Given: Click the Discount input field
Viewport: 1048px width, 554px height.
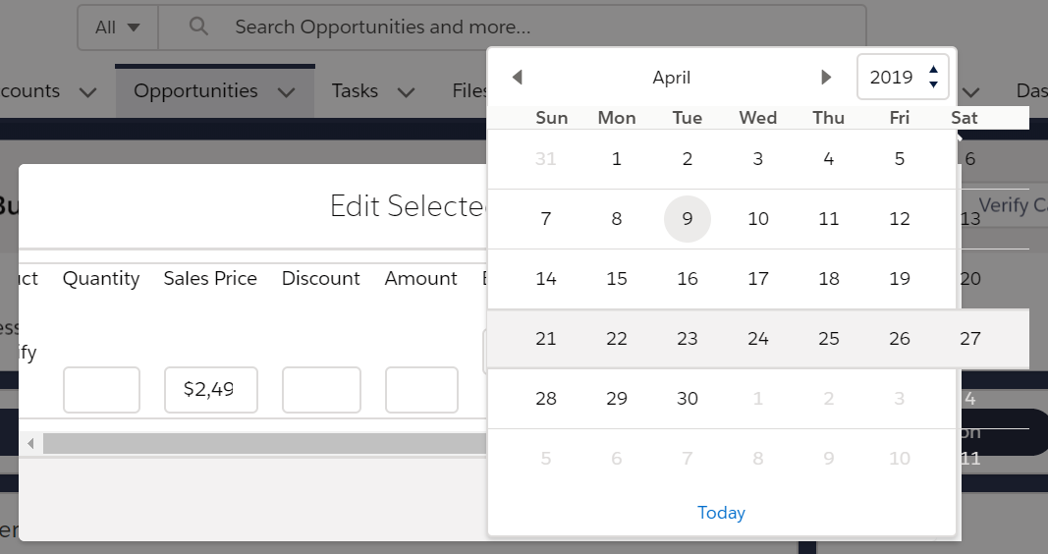Looking at the screenshot, I should [x=321, y=390].
